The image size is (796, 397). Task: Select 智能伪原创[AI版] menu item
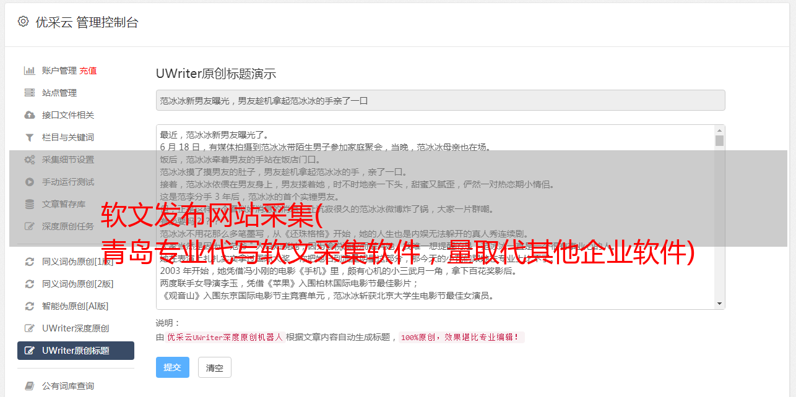tap(76, 306)
